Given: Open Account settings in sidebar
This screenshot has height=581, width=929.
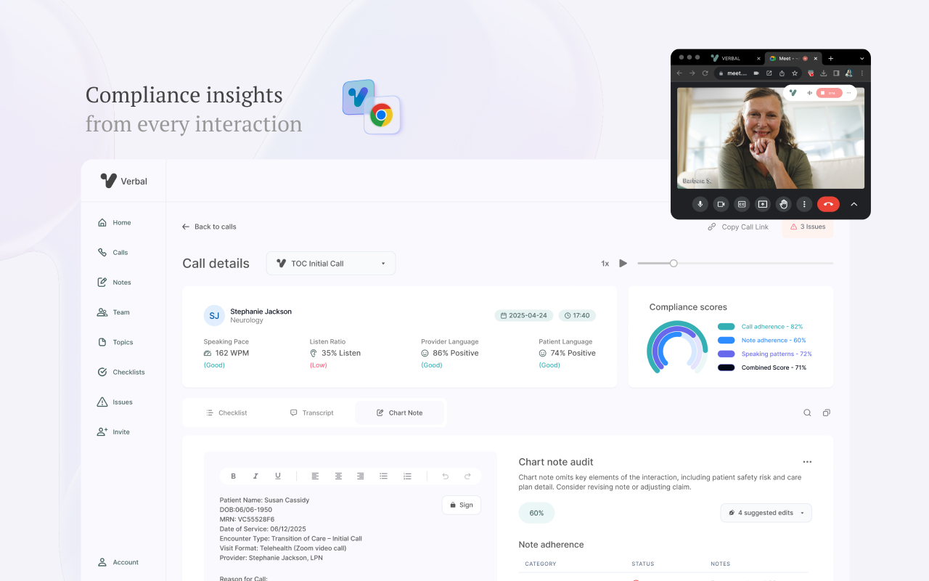Looking at the screenshot, I should click(x=118, y=562).
